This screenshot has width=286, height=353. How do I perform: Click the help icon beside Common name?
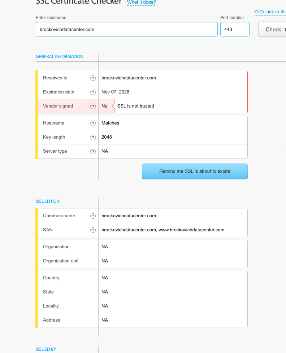click(x=93, y=216)
